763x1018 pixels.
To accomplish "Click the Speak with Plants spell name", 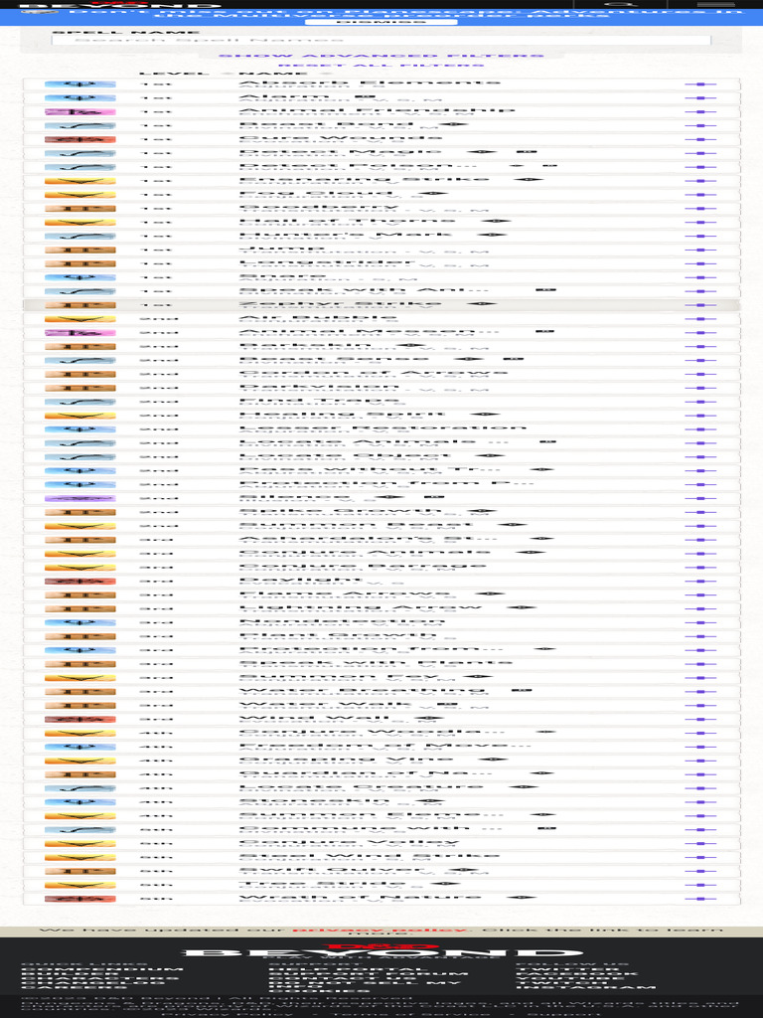I will [x=376, y=662].
